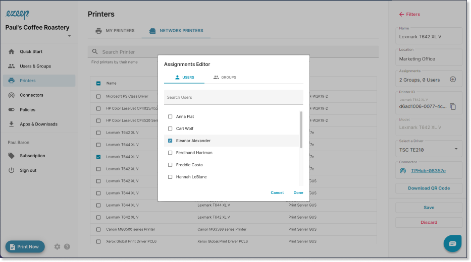This screenshot has height=262, width=471.
Task: Check the Anna Flat user checkbox
Action: coord(170,116)
